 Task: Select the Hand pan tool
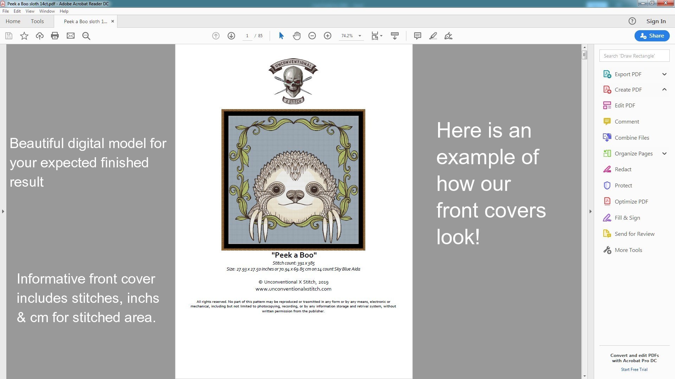pyautogui.click(x=297, y=36)
